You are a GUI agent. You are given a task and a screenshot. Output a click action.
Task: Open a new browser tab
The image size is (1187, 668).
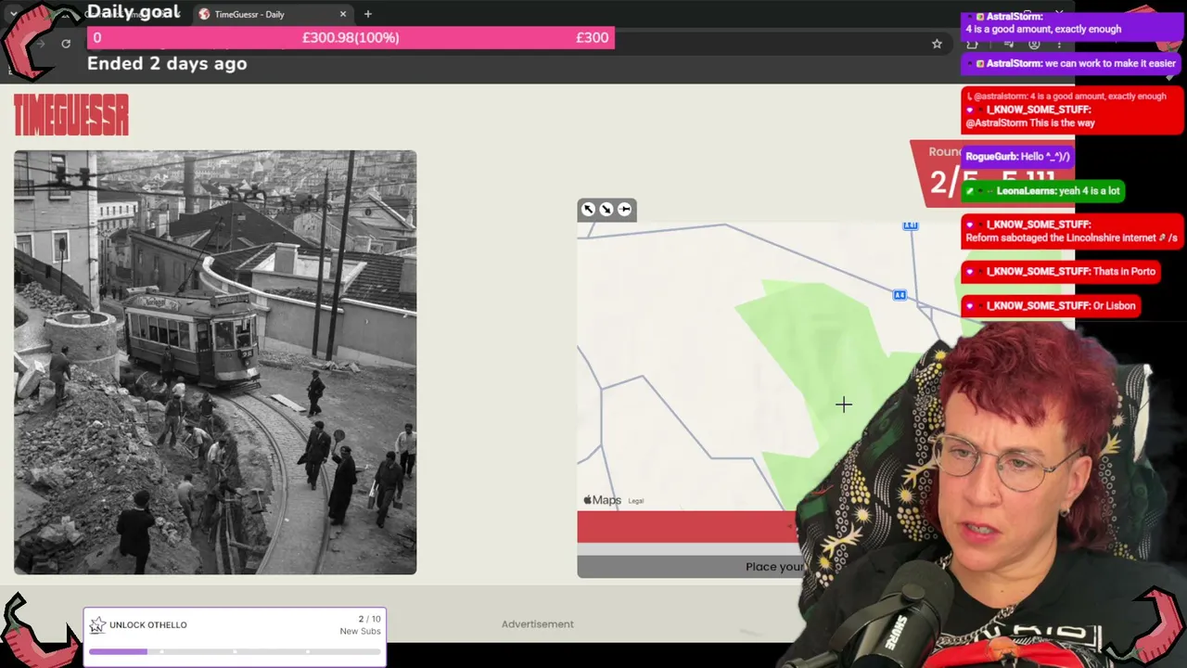point(368,14)
